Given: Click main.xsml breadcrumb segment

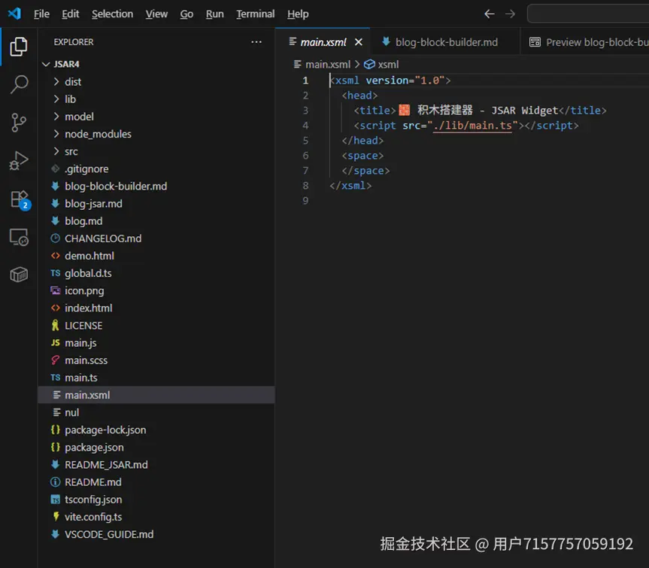Looking at the screenshot, I should coord(327,65).
